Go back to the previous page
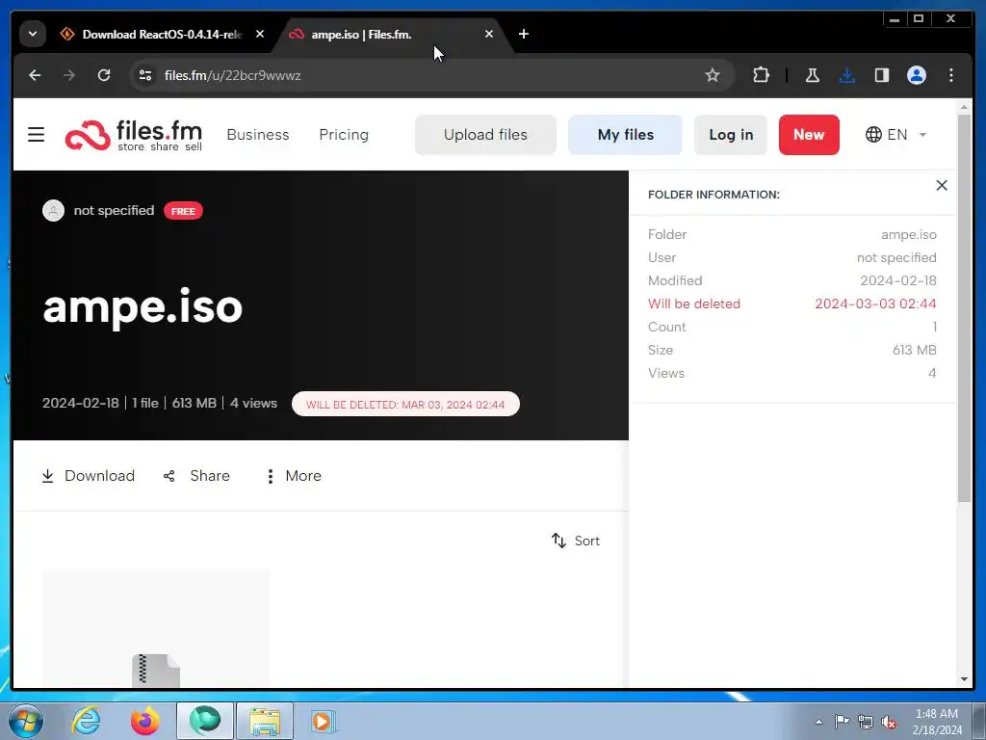 click(35, 75)
